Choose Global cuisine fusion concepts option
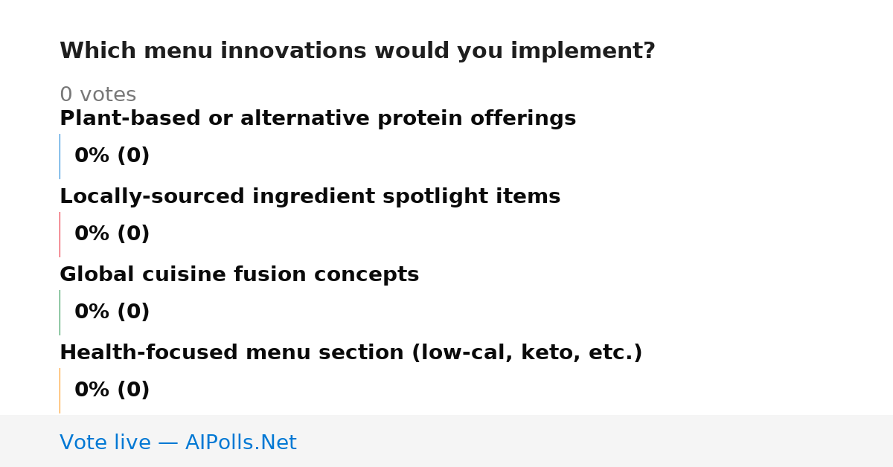Screen dimensions: 893x467 [x=239, y=275]
